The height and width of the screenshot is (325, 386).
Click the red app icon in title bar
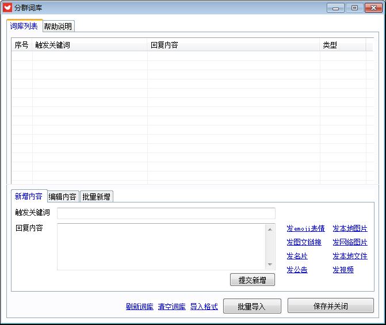pyautogui.click(x=7, y=7)
